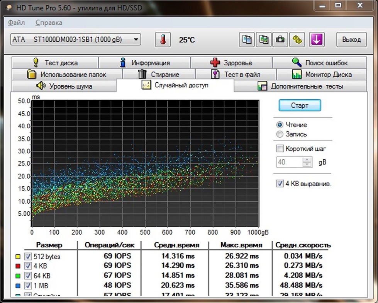Click the copy results to clipboard icon

coord(246,39)
